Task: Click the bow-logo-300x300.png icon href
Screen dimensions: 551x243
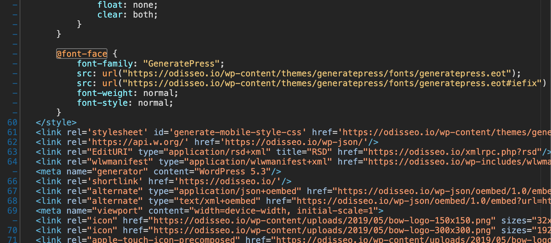Action: click(322, 230)
